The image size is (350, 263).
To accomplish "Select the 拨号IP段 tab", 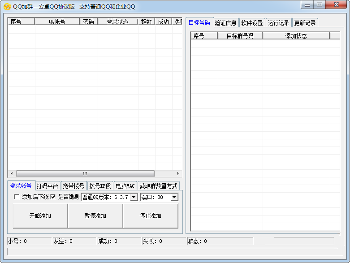I will (x=100, y=186).
